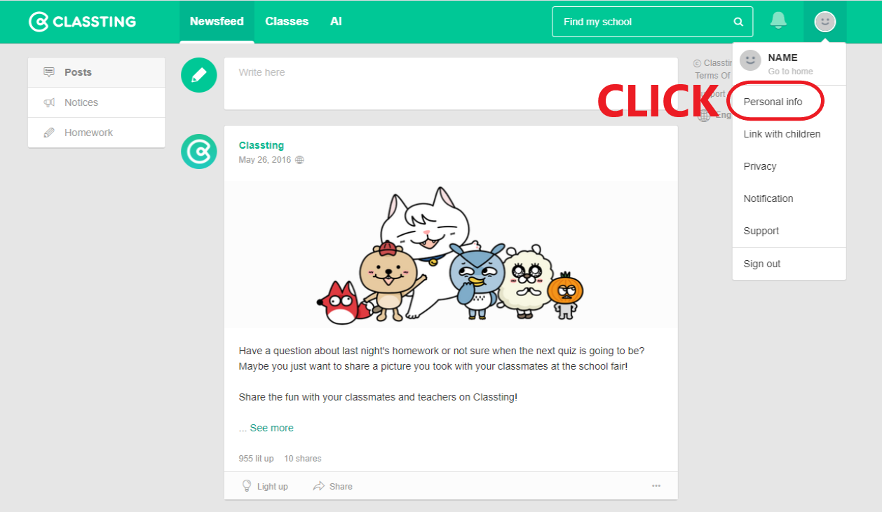
Task: Click the search magnifier icon
Action: [x=738, y=22]
